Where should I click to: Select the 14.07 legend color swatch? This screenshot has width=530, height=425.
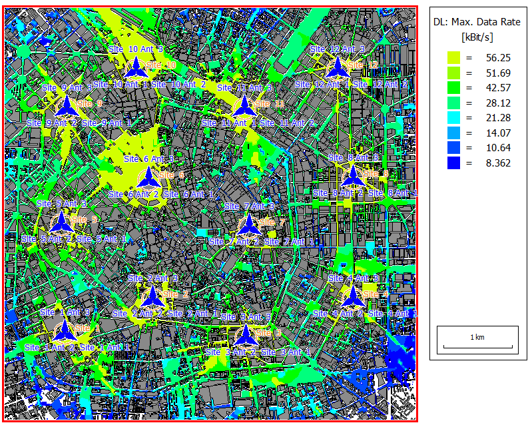453,133
